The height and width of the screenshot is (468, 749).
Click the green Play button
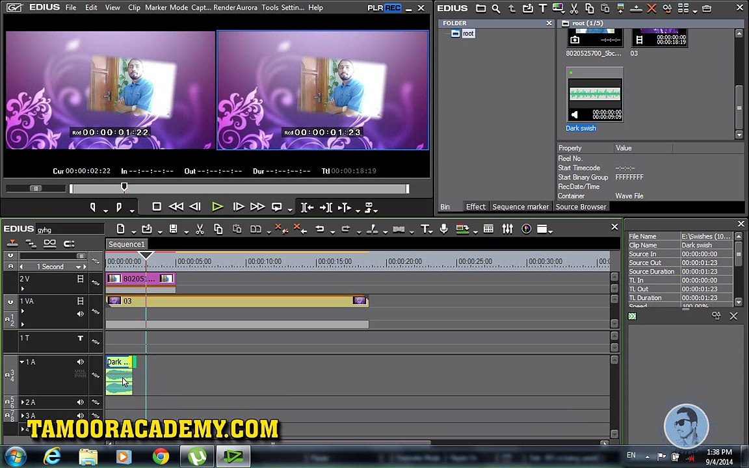click(x=217, y=207)
